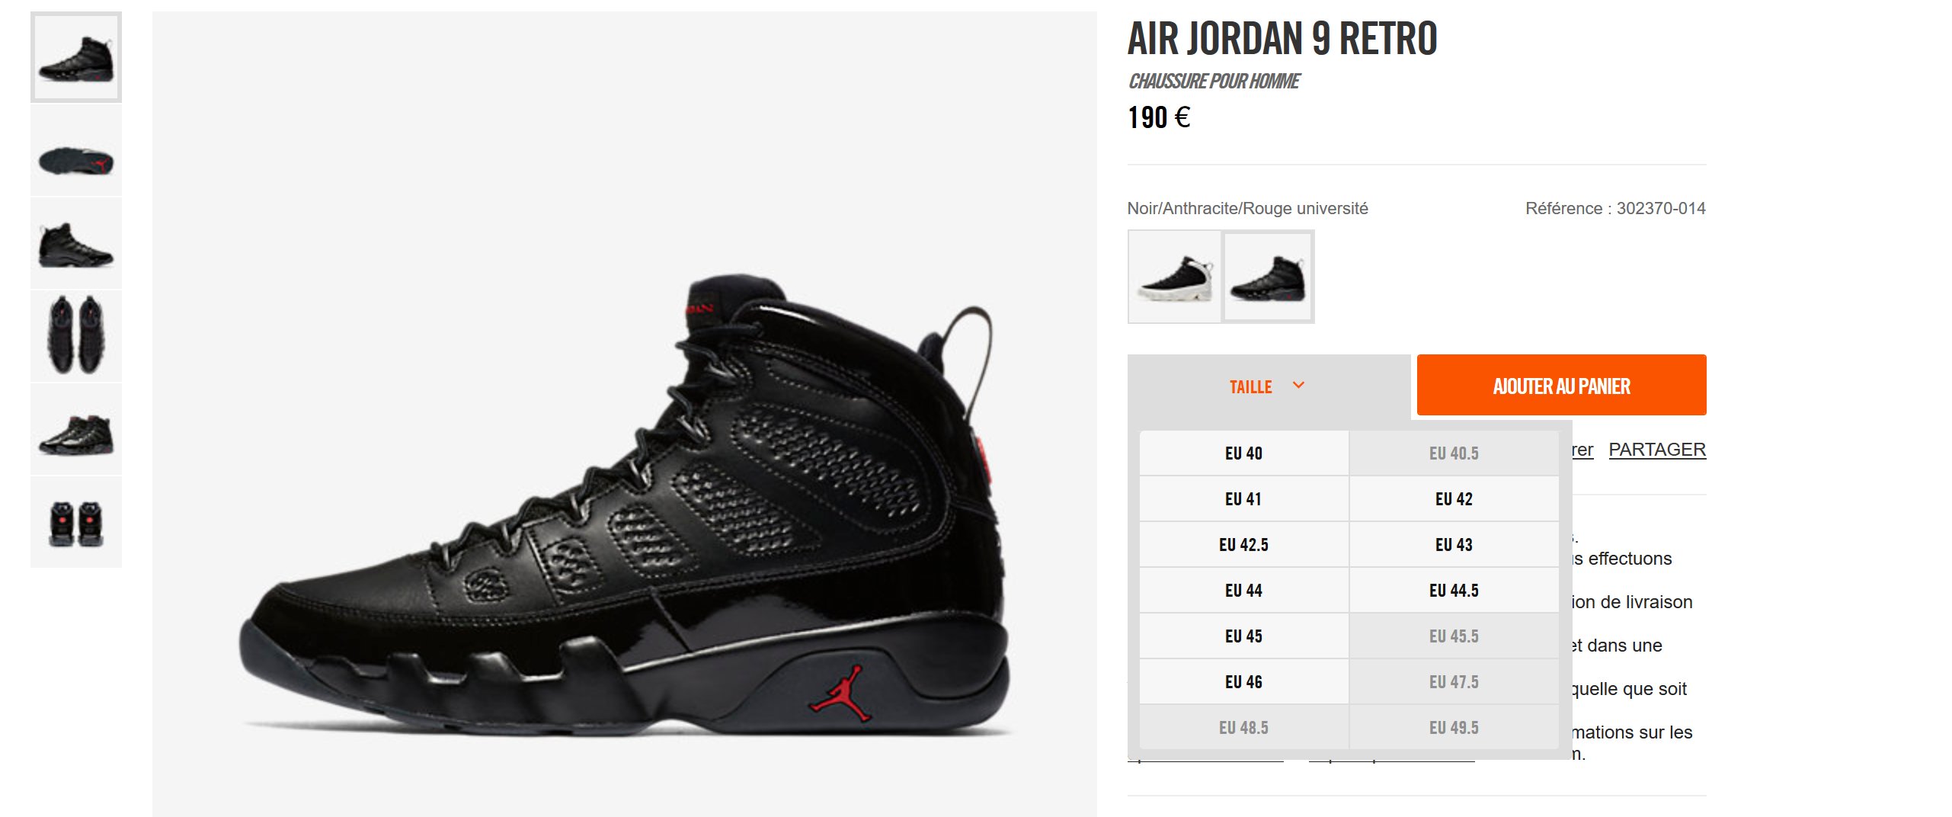Choose size EU 43
The height and width of the screenshot is (817, 1952).
[1454, 545]
